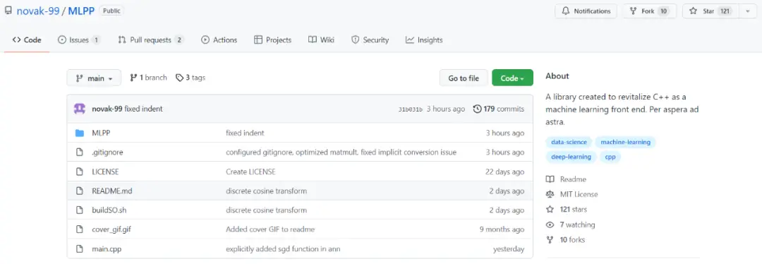762x264 pixels.
Task: Open the main branch dropdown
Action: click(94, 78)
